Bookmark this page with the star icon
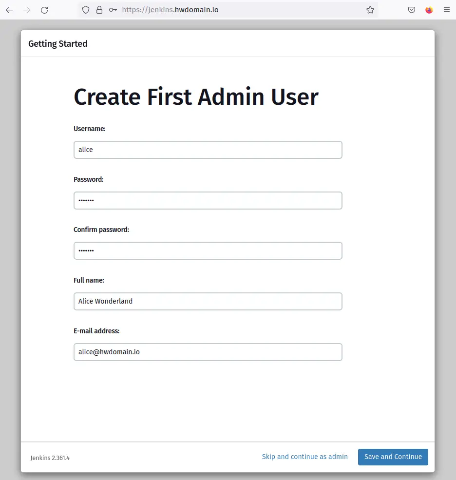Screen dimensions: 456x480 (x=370, y=10)
